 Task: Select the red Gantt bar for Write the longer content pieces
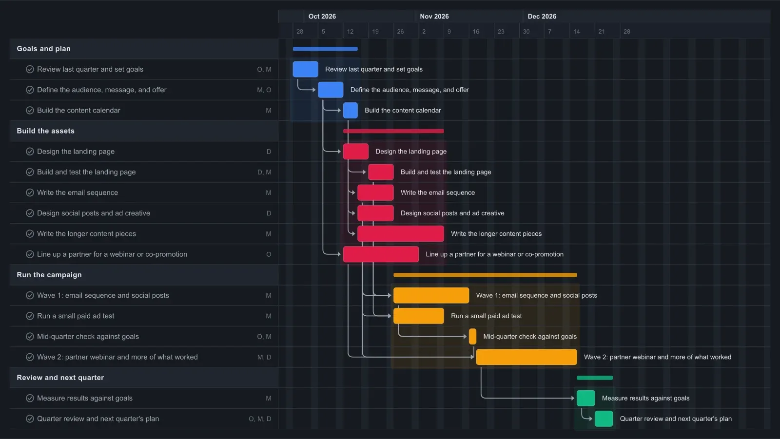click(x=401, y=233)
